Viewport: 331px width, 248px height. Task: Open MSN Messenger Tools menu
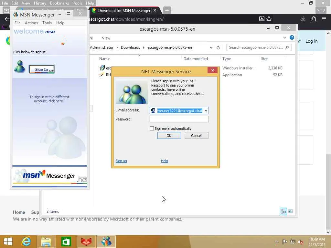pos(47,23)
